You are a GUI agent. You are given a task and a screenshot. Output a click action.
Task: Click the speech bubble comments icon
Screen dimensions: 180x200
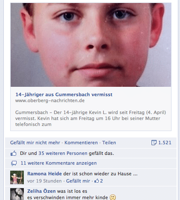(x=14, y=163)
